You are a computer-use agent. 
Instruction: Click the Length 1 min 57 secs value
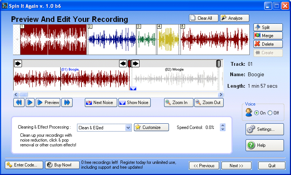click(x=263, y=86)
